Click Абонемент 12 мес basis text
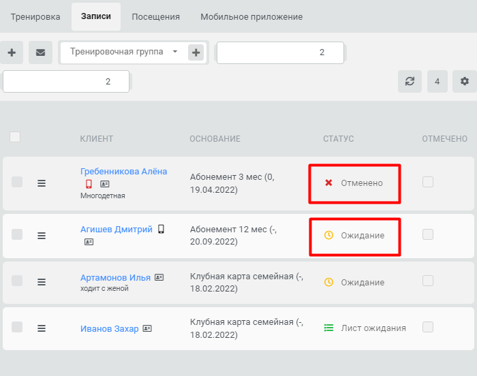The image size is (477, 376). pyautogui.click(x=233, y=235)
